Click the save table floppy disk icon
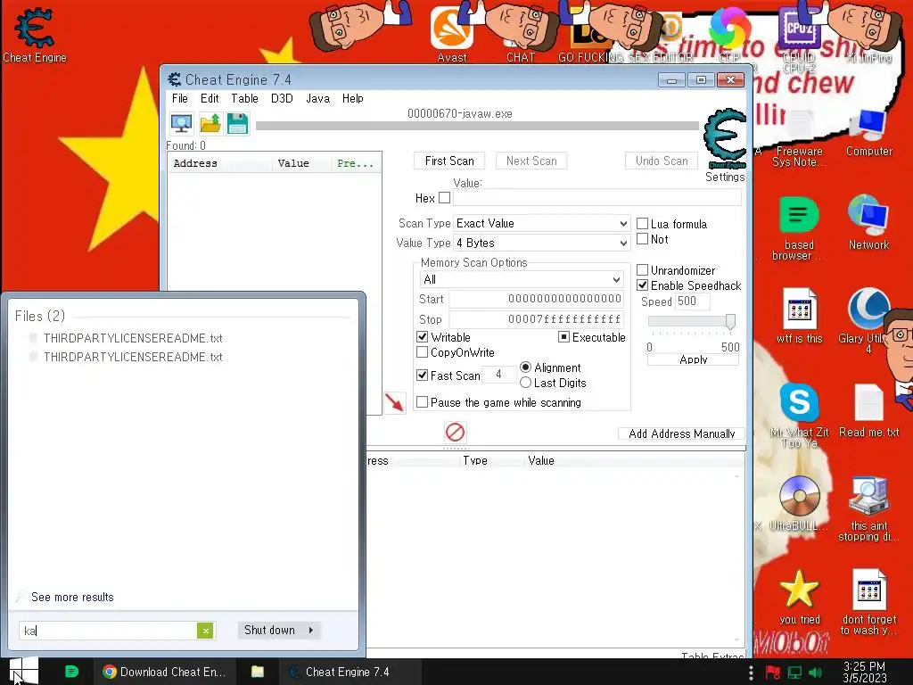913x685 pixels. 237,123
